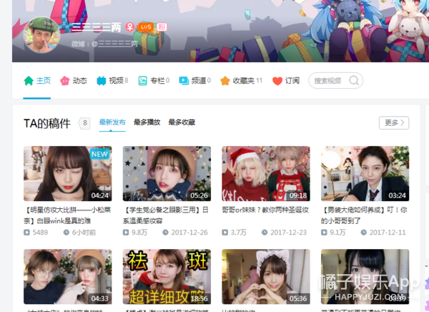Click the clock icon beside 2017-12-23
The image size is (429, 312).
265,233
